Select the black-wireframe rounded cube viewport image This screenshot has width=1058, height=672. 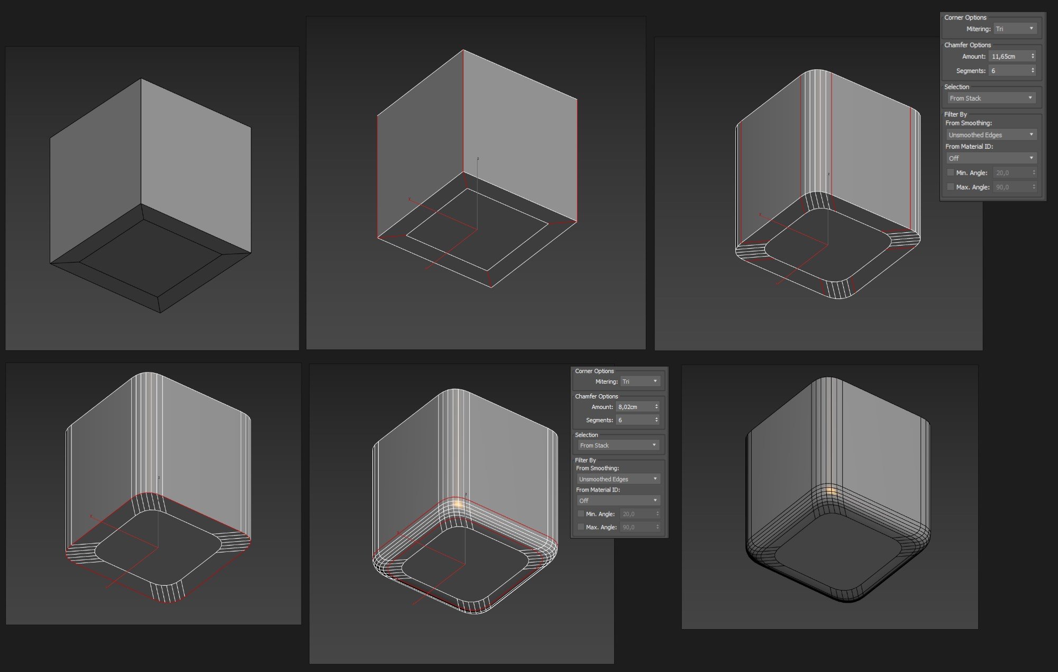[829, 496]
